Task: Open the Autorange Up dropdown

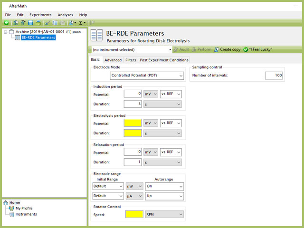Action: [x=164, y=196]
